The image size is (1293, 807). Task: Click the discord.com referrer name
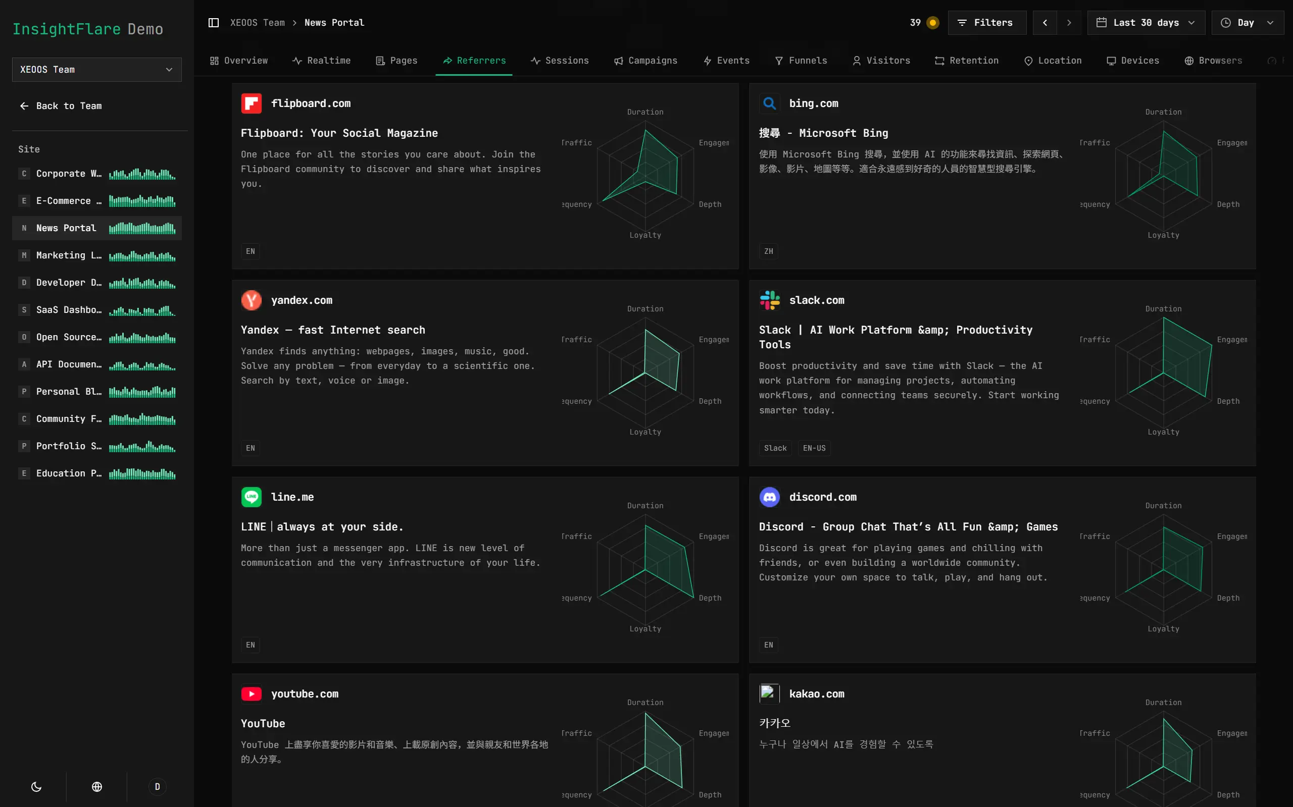coord(822,498)
